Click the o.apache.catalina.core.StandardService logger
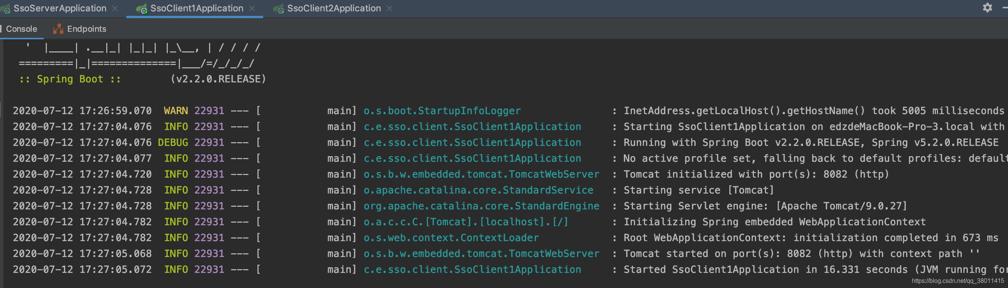This screenshot has height=288, width=1008. 478,190
